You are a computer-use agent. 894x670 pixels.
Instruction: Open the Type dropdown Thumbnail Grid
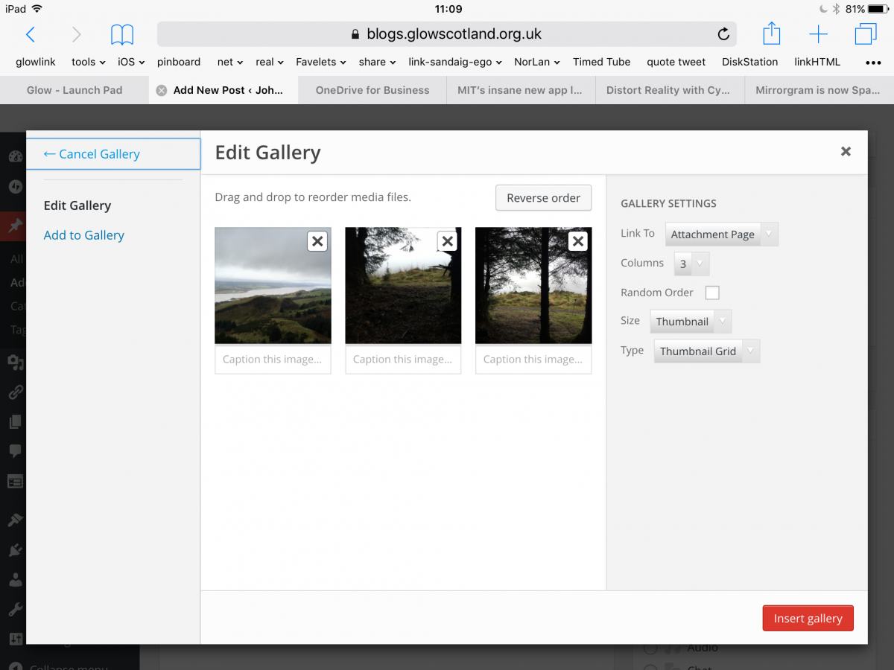click(706, 351)
